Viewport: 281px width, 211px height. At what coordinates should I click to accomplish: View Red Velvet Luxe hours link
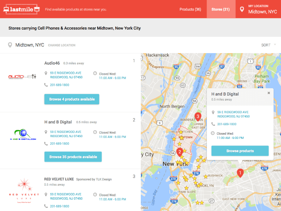coord(112,199)
